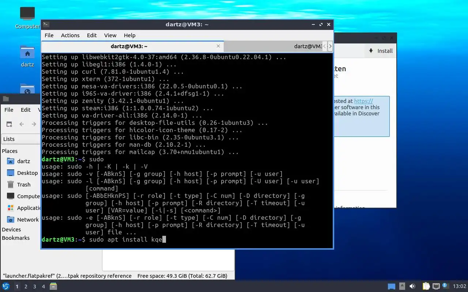Switch to workspace 1
The width and height of the screenshot is (468, 292).
(17, 287)
